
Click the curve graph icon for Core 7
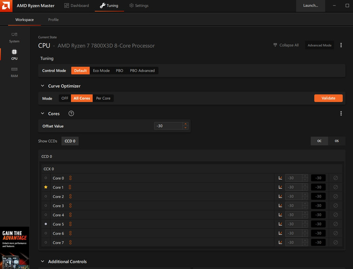280,243
